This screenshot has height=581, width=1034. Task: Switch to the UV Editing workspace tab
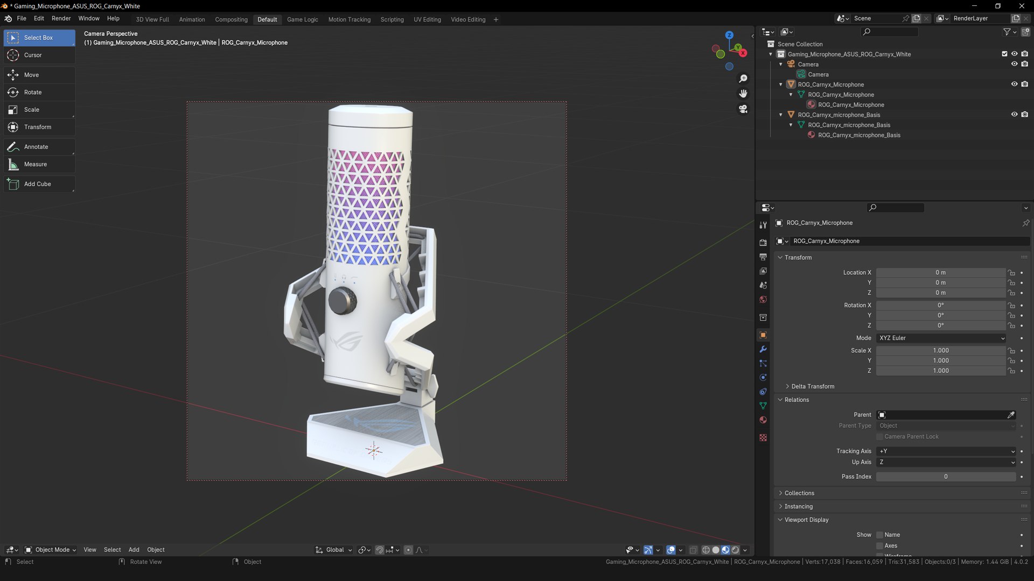427,19
